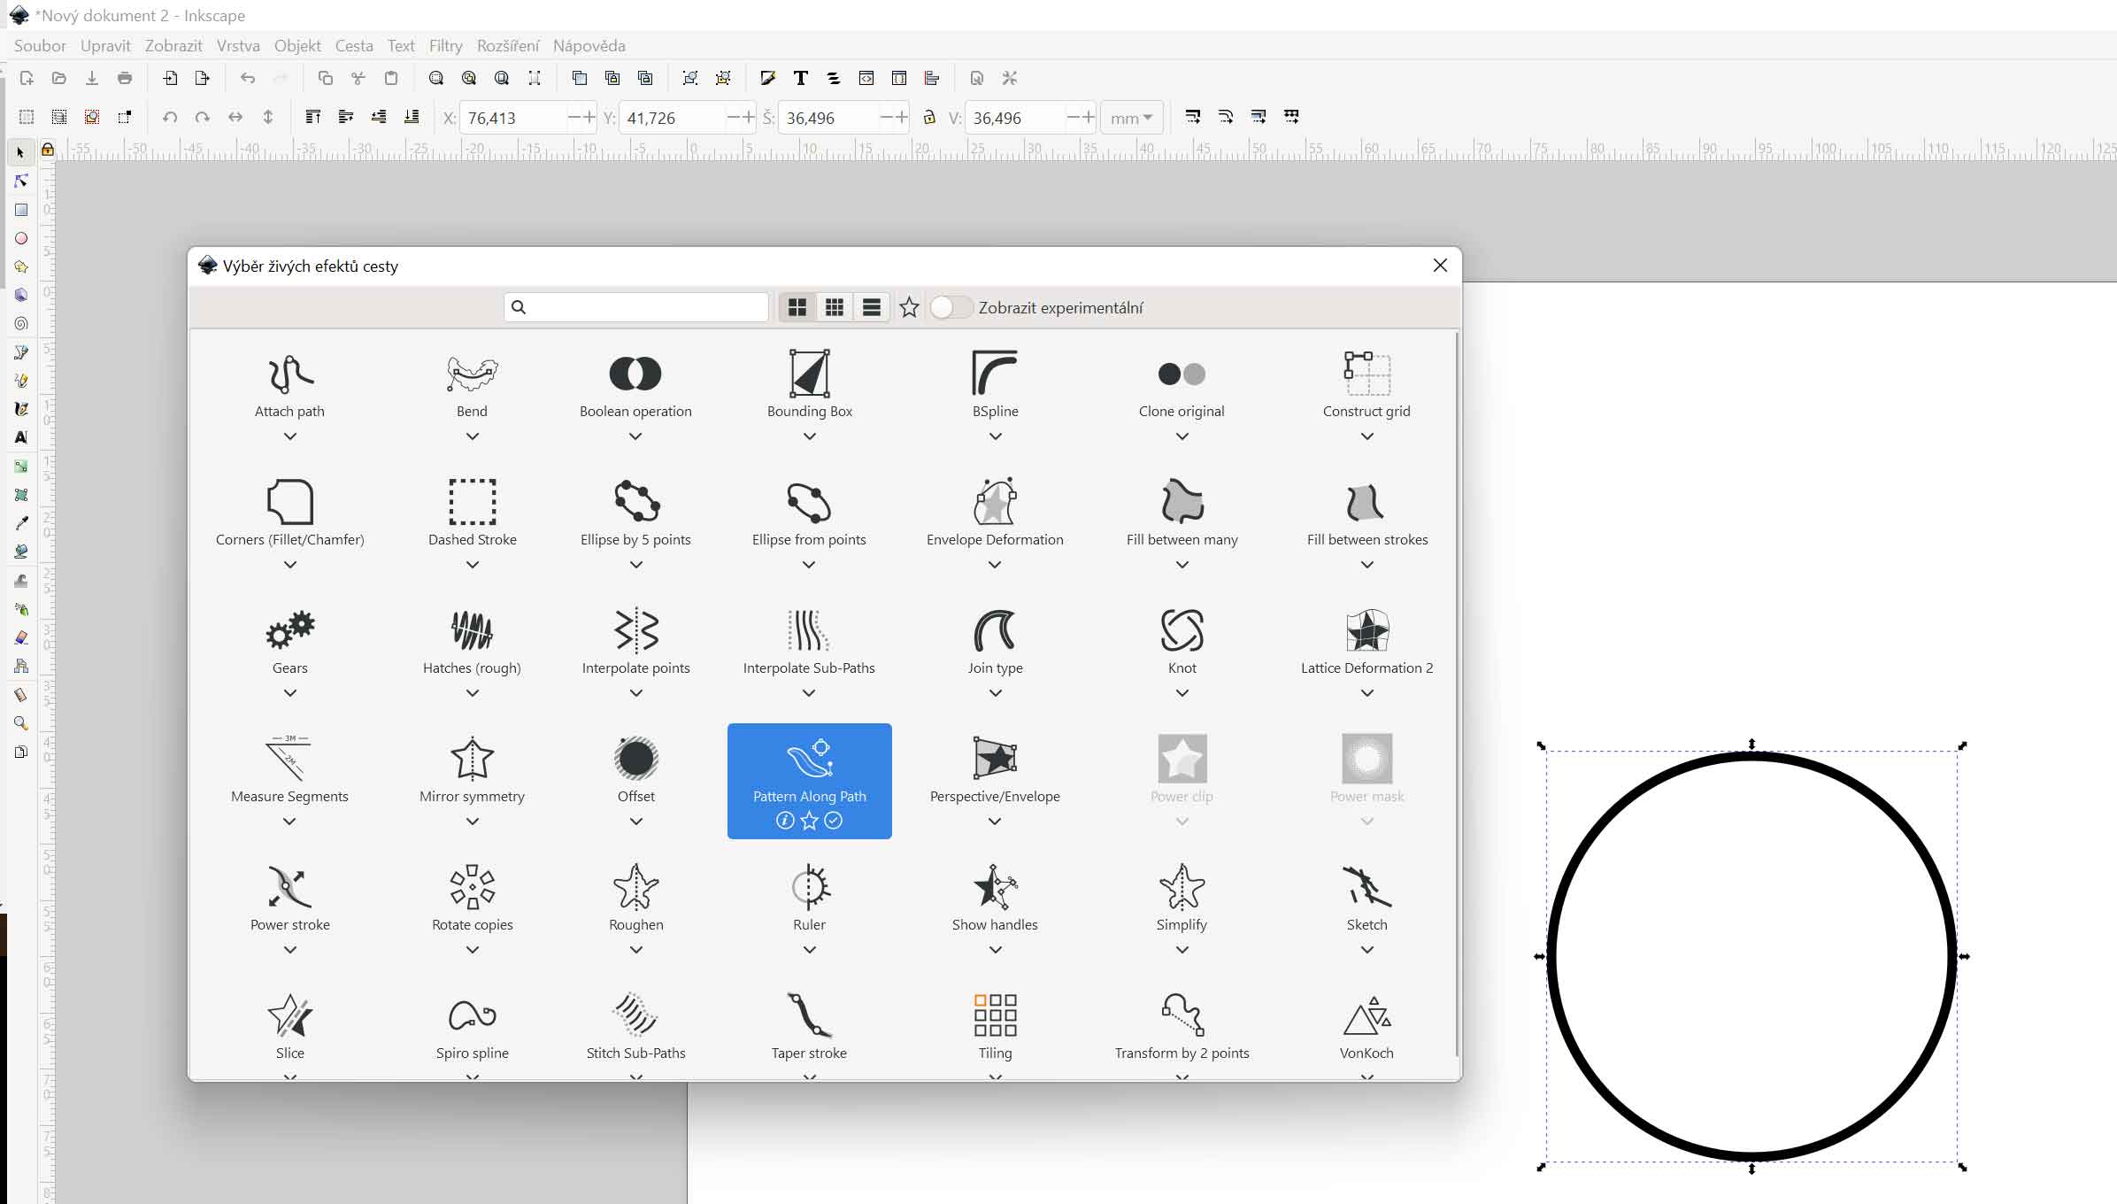Screen dimensions: 2117x1204
Task: Toggle Zobrazit experimentální switch
Action: click(x=951, y=307)
